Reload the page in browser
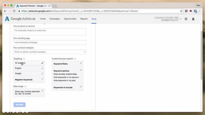This screenshot has width=205, height=115. tap(14, 11)
